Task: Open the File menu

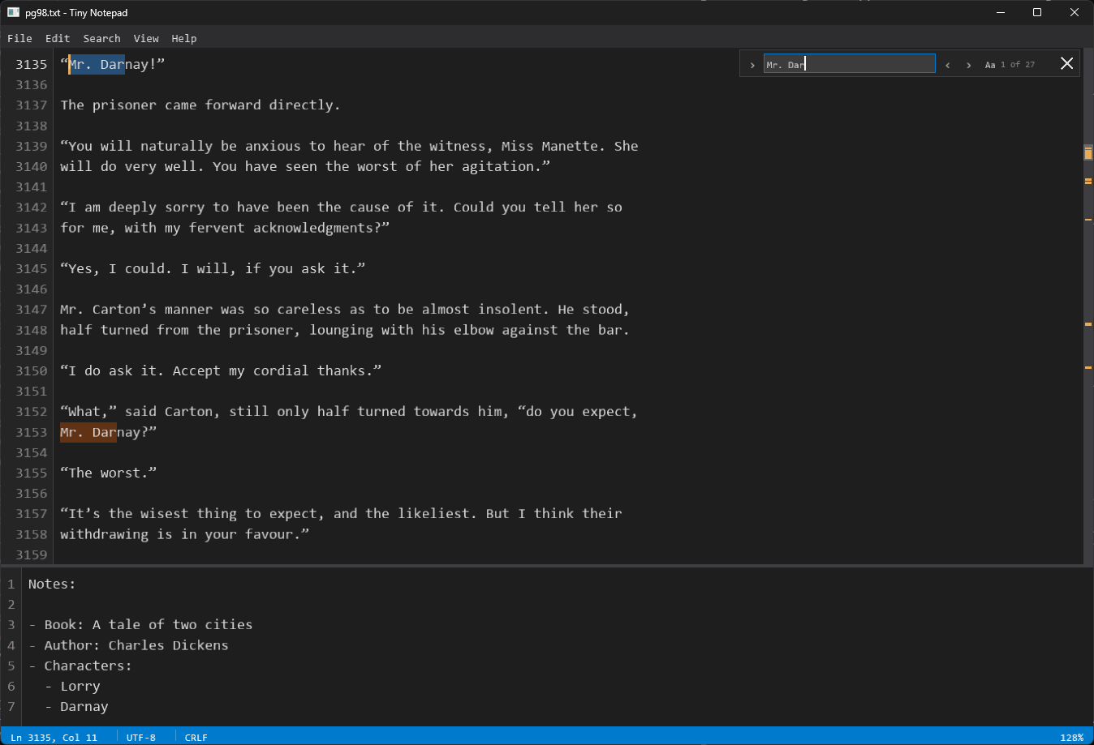Action: tap(19, 38)
